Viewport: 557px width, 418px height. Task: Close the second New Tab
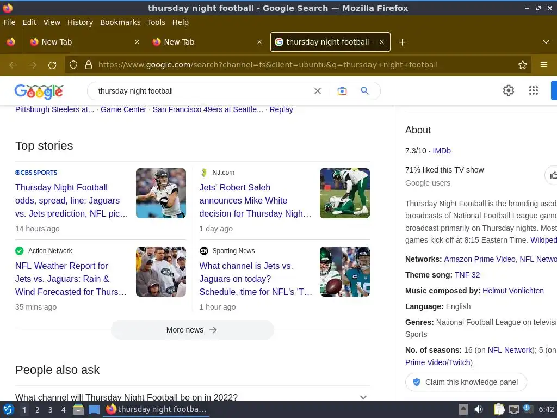(259, 42)
